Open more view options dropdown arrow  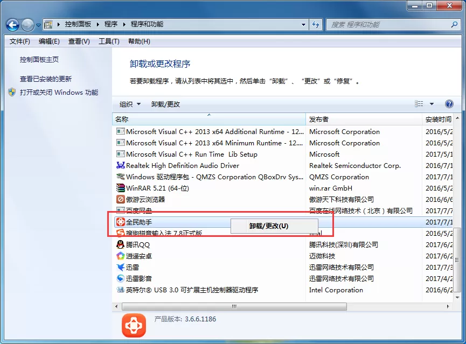click(x=432, y=104)
